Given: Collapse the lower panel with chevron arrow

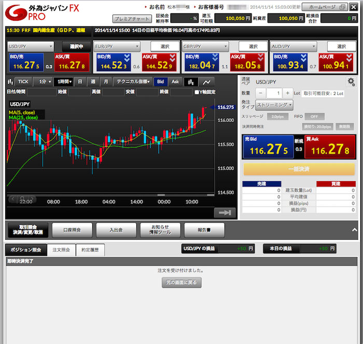Looking at the screenshot, I should (354, 230).
